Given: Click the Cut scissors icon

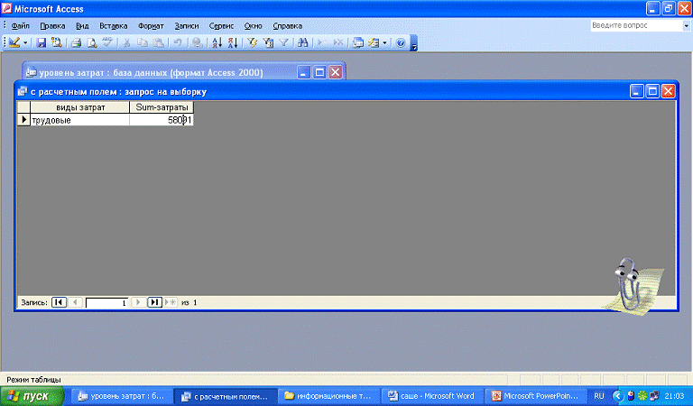Looking at the screenshot, I should point(126,42).
